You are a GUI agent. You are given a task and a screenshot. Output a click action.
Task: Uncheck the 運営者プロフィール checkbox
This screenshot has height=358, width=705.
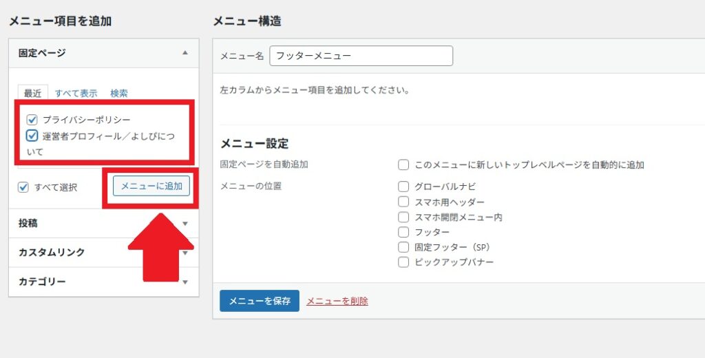pos(32,136)
